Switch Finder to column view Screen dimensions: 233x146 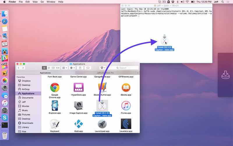[x=53, y=68]
